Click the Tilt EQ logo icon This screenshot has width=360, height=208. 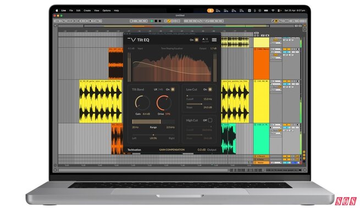132,40
